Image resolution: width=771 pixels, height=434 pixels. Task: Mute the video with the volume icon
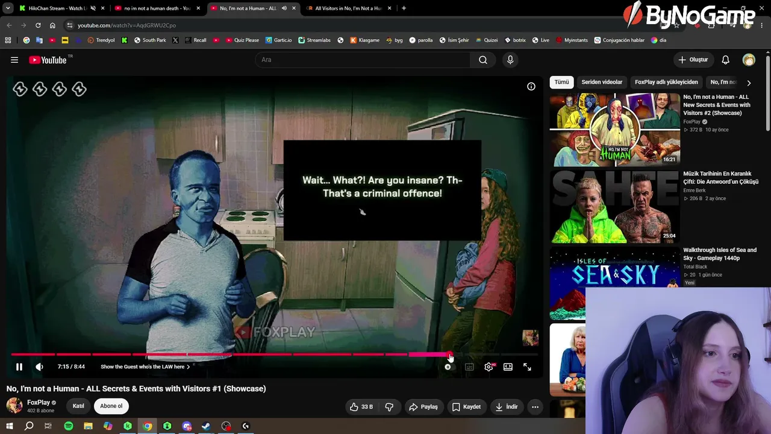[x=39, y=366]
